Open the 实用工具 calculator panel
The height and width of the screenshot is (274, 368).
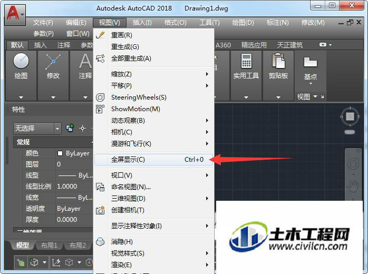pos(246,61)
